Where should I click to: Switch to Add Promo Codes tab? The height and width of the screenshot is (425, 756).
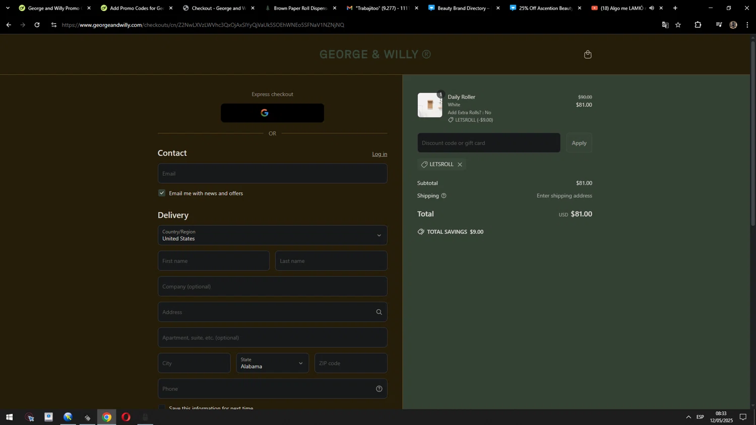tap(136, 8)
